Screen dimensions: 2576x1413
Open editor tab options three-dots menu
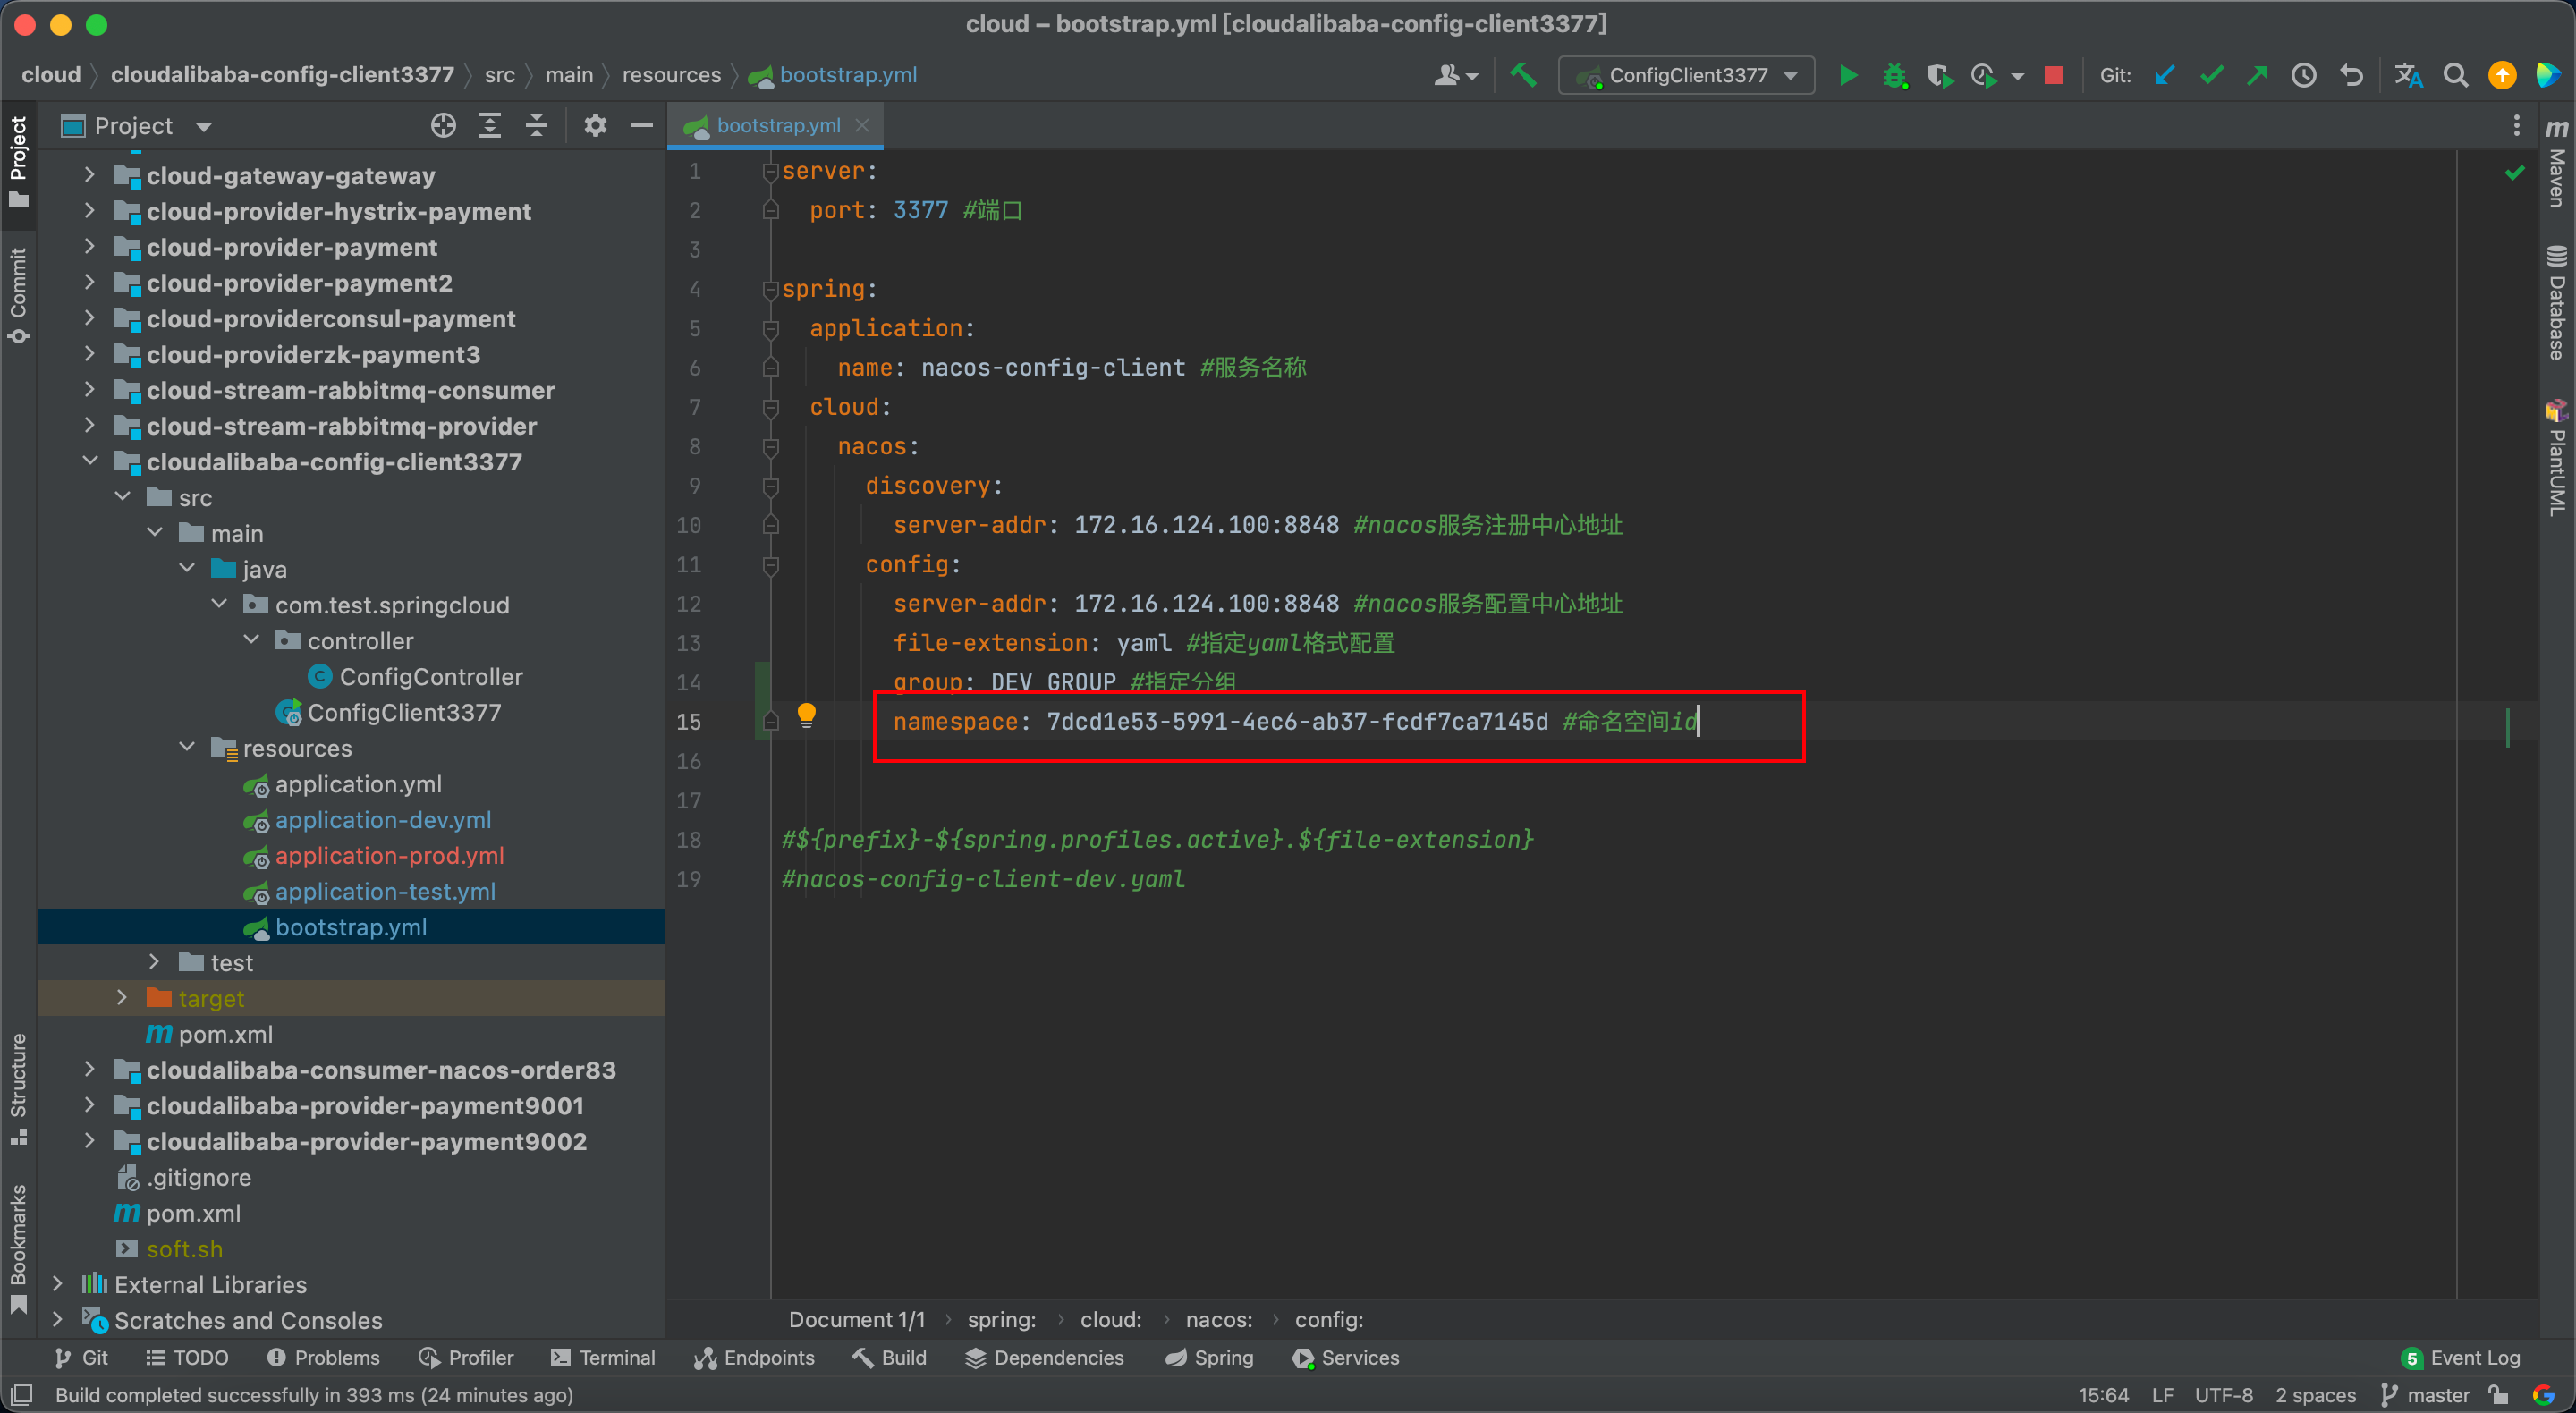(2516, 125)
